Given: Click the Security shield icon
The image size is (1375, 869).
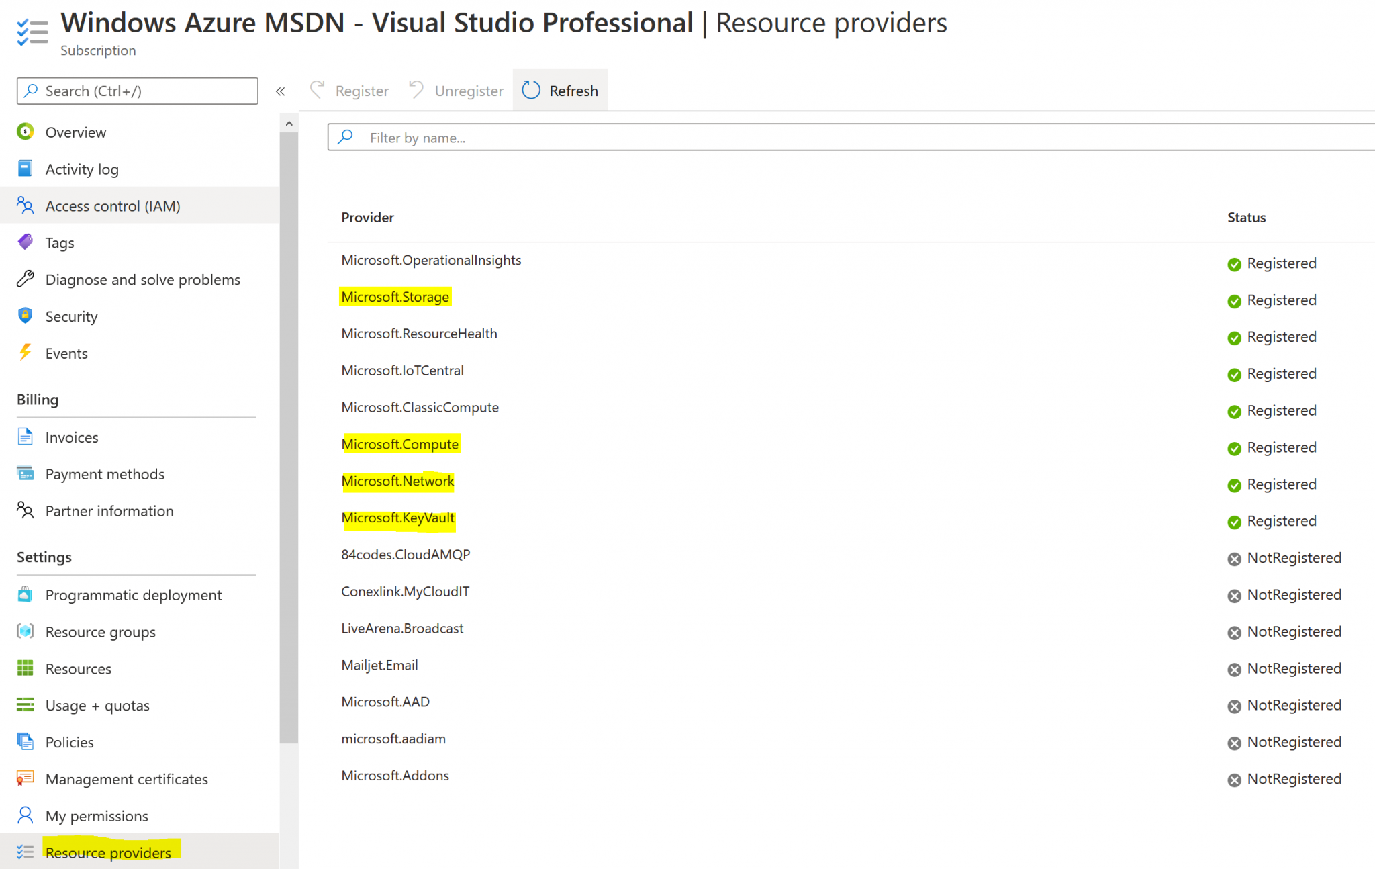Looking at the screenshot, I should pos(25,316).
